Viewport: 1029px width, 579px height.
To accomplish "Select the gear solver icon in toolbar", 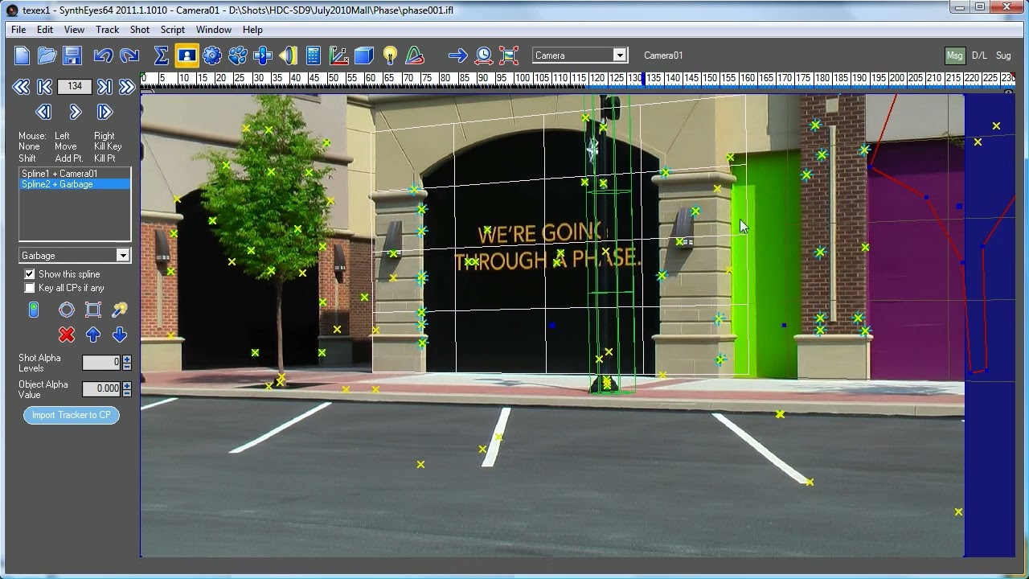I will click(212, 55).
